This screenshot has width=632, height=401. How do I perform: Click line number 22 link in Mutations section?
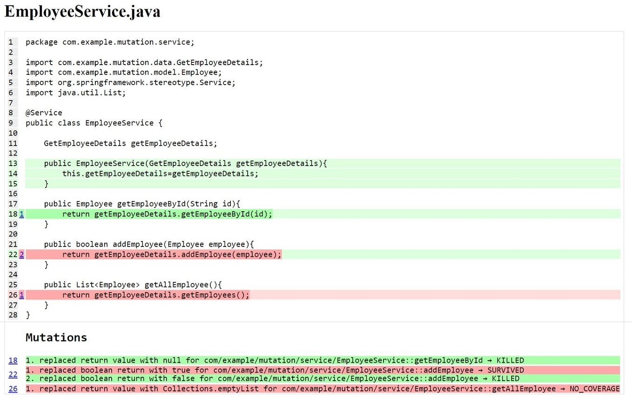point(13,374)
